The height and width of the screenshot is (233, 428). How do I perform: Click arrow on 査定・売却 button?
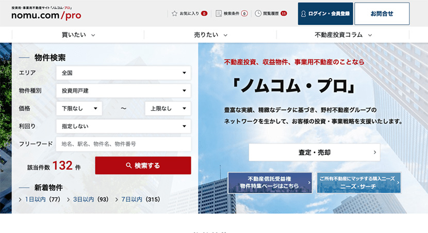point(375,152)
